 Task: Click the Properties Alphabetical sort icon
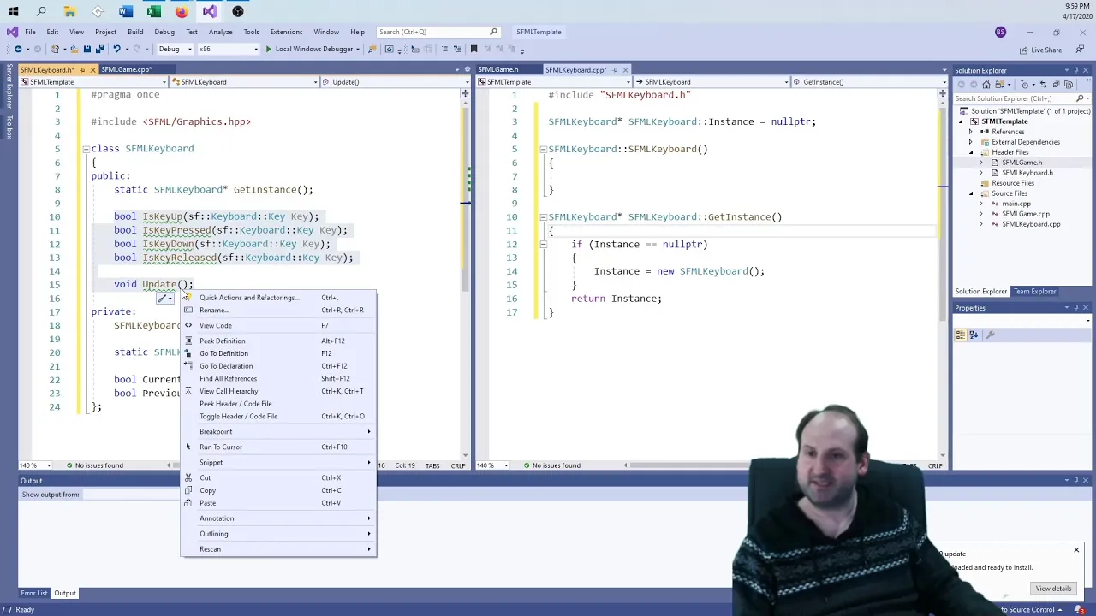pyautogui.click(x=974, y=335)
